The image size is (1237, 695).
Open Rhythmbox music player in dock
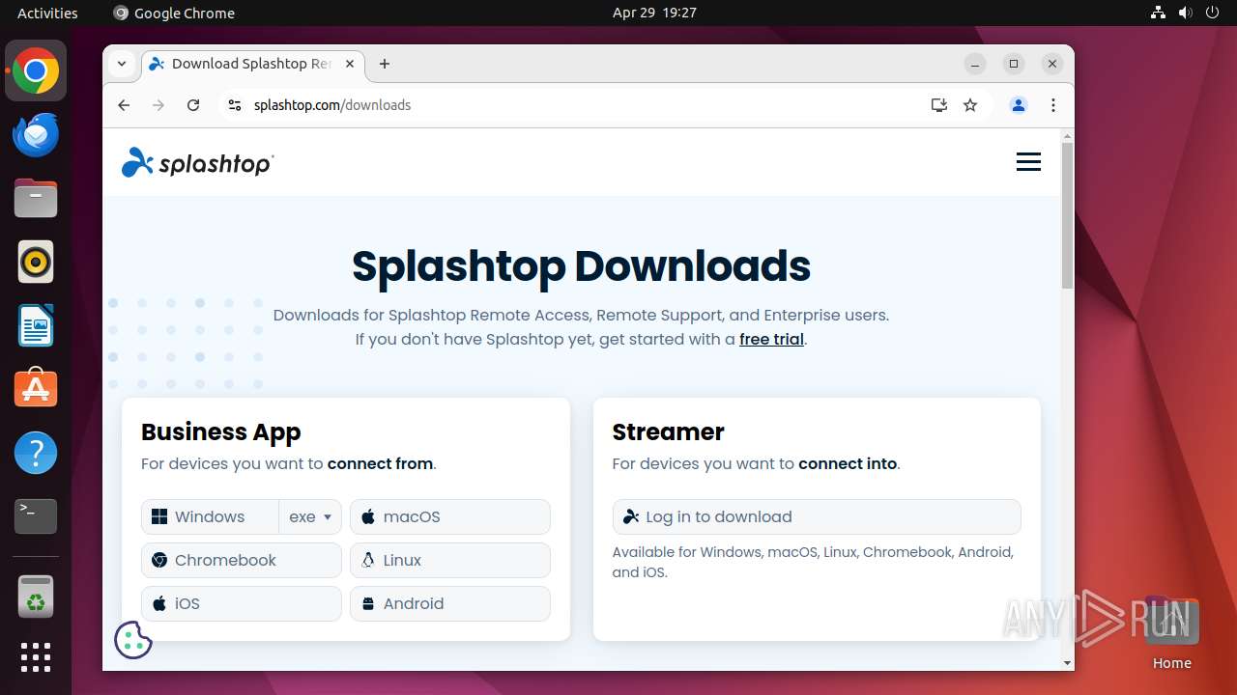[36, 262]
